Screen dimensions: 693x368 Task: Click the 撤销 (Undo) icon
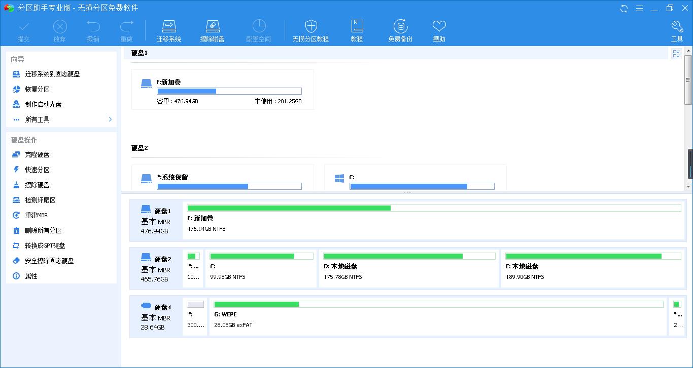pos(93,29)
